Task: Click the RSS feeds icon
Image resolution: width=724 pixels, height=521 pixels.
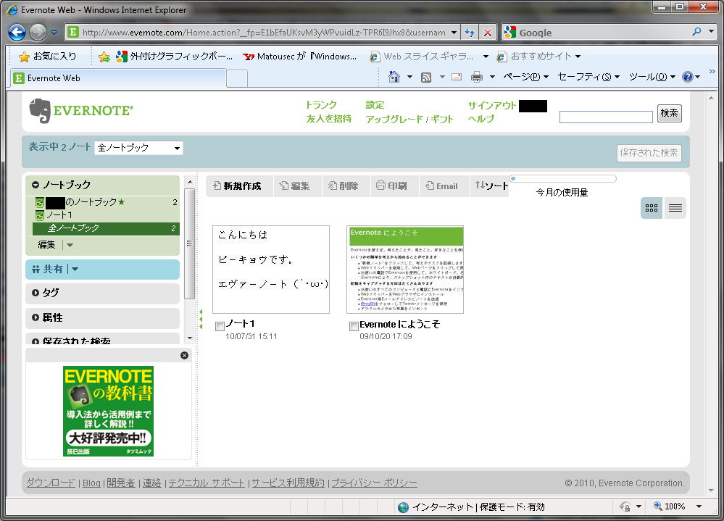Action: [426, 77]
